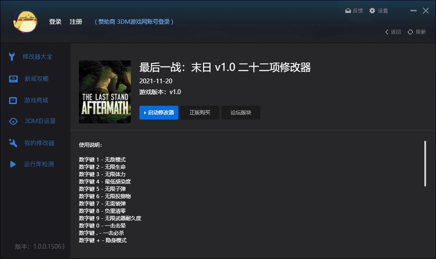436x259 pixels.
Task: Click the 返回 text label
Action: pyautogui.click(x=396, y=32)
